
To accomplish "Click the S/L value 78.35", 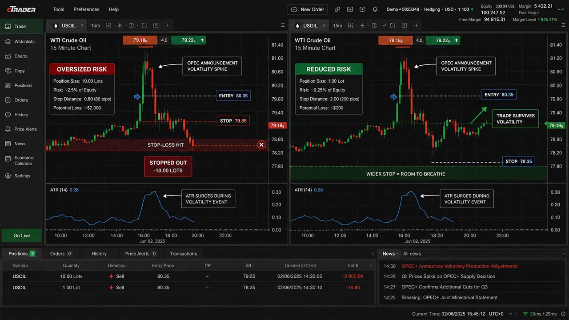I will tap(249, 288).
